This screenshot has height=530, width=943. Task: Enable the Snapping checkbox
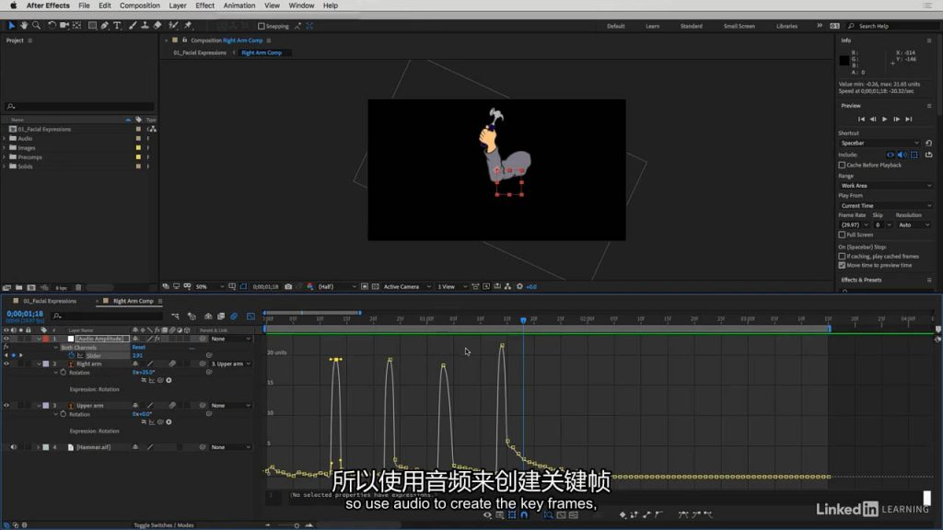click(x=261, y=27)
